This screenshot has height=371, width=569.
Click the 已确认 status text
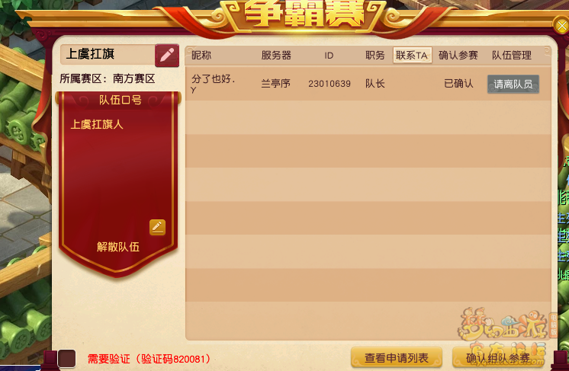pyautogui.click(x=458, y=84)
